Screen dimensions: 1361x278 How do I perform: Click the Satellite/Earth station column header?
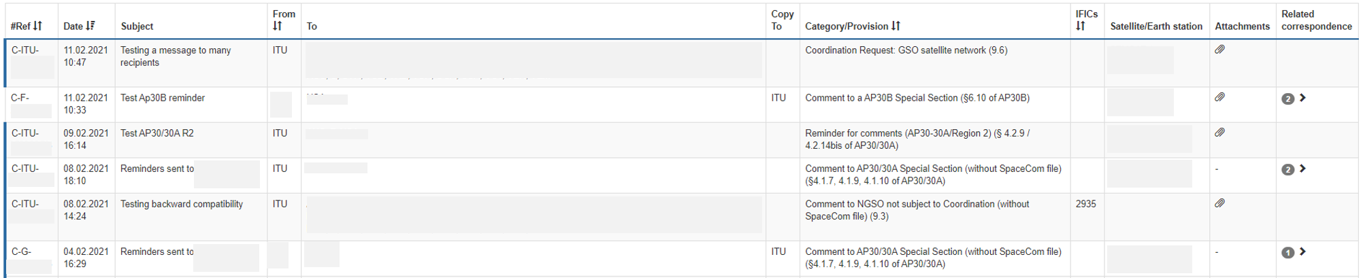click(x=1155, y=26)
